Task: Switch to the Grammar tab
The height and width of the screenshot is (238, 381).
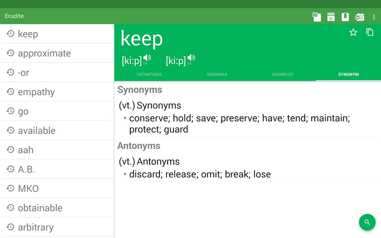Action: tap(217, 75)
